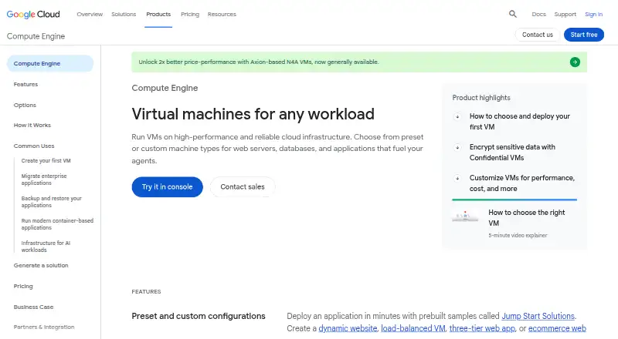The image size is (618, 339).
Task: Click the Contact us button
Action: (x=537, y=35)
